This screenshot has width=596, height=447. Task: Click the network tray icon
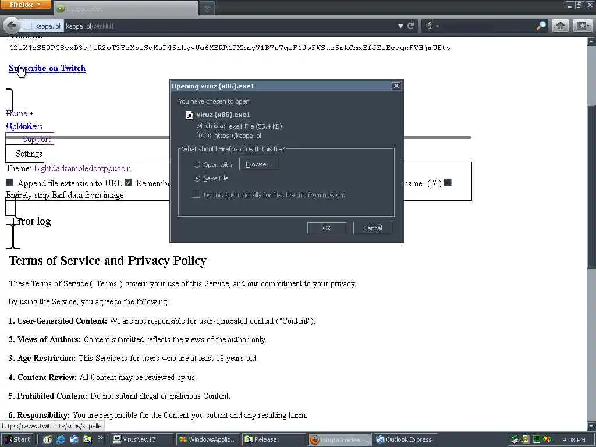[515, 439]
